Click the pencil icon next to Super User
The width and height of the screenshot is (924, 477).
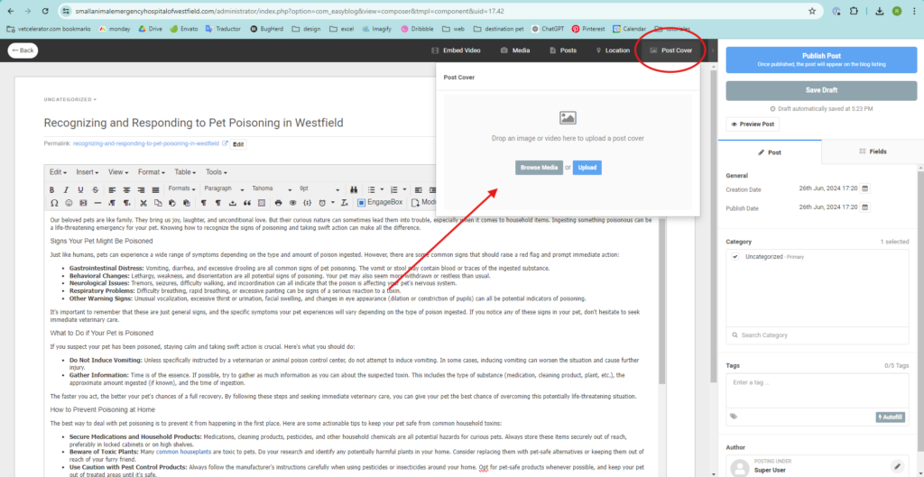(896, 466)
